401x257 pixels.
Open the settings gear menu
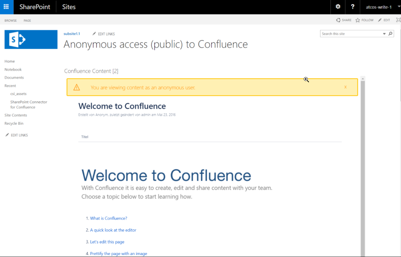(x=338, y=7)
